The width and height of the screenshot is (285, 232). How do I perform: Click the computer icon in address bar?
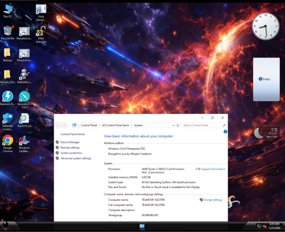[74, 125]
